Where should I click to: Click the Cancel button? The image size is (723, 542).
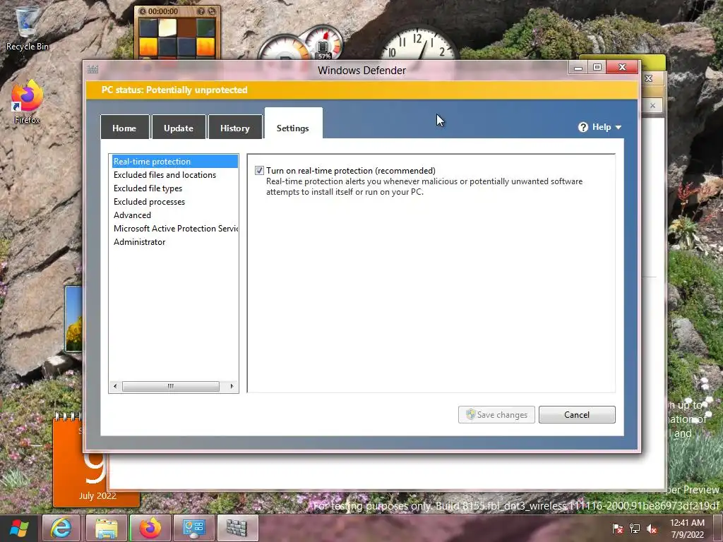click(x=577, y=414)
